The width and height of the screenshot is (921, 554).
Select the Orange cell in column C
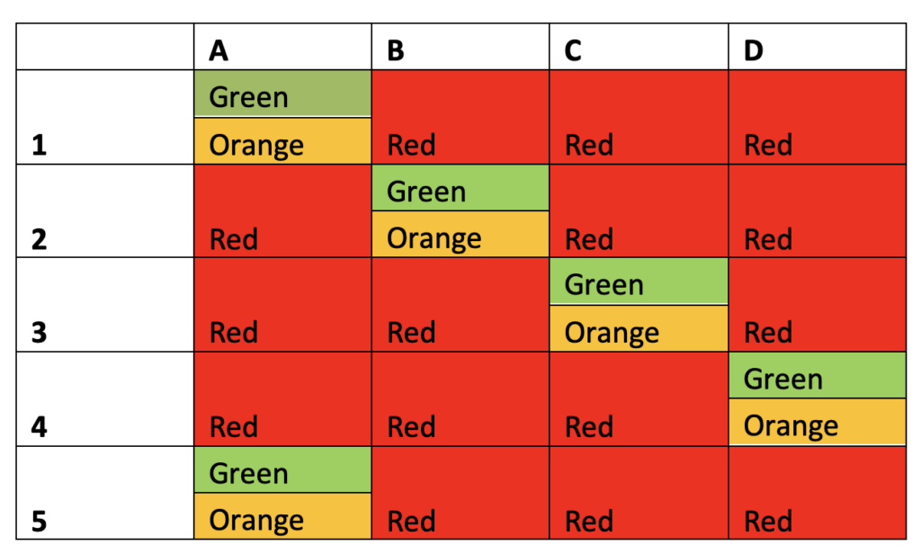click(639, 328)
